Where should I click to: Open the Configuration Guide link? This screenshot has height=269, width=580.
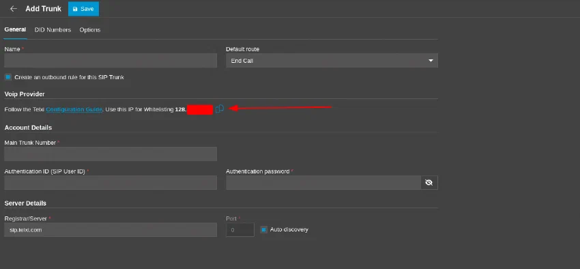(x=74, y=109)
